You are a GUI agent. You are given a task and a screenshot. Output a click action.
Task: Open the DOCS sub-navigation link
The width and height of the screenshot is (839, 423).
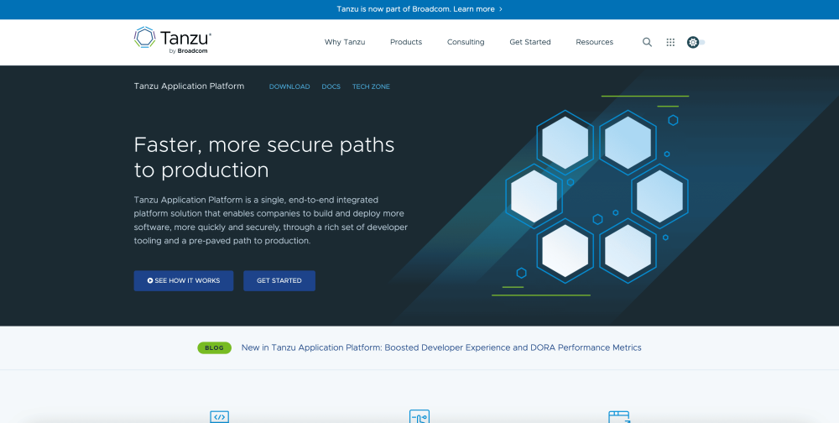(331, 86)
